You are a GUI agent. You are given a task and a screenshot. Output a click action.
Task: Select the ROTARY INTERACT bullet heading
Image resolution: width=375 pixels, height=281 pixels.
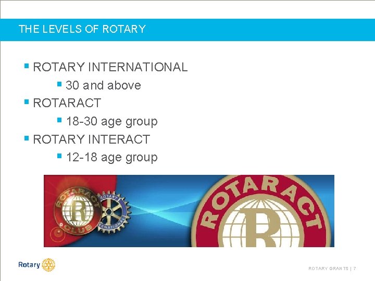(91, 139)
